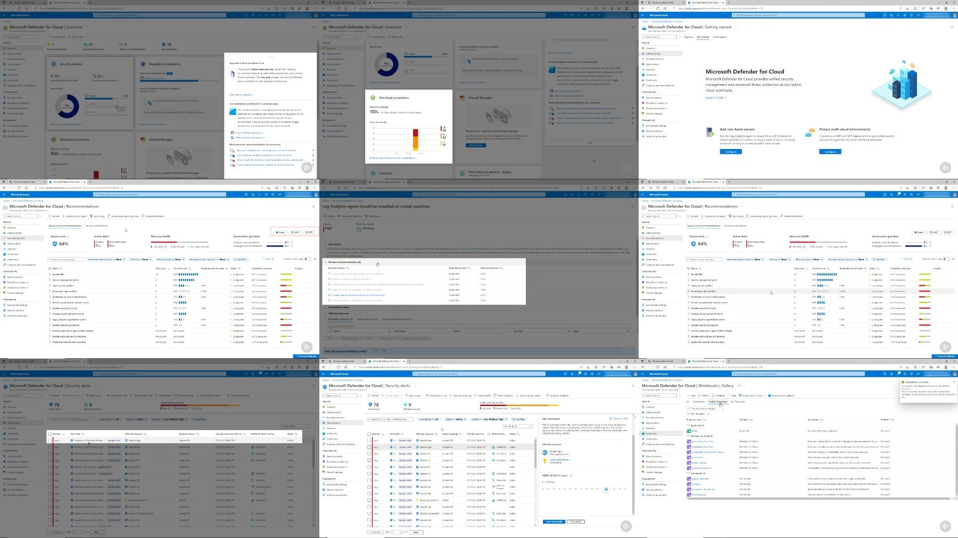The image size is (958, 538).
Task: Click New in Workbooks Gallery toolbar
Action: click(691, 395)
